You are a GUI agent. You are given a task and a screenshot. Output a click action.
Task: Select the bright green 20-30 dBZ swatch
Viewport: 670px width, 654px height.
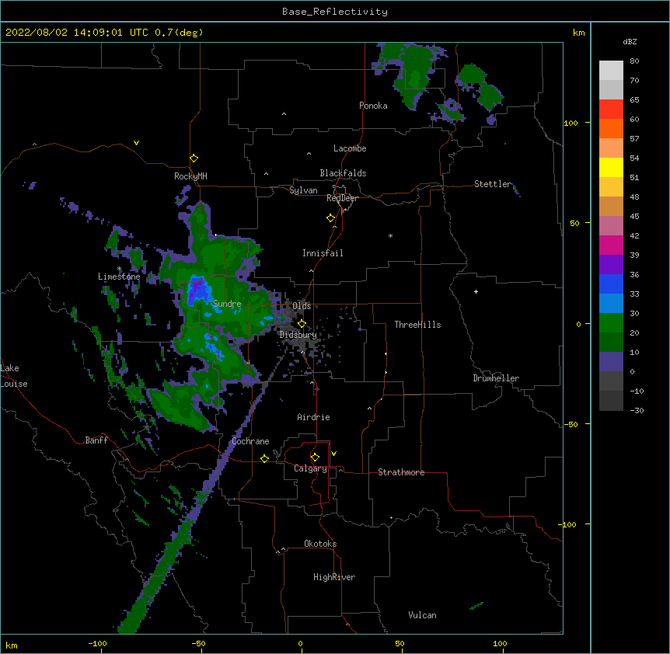coord(611,323)
